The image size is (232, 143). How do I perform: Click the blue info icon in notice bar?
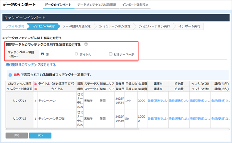[10, 75]
